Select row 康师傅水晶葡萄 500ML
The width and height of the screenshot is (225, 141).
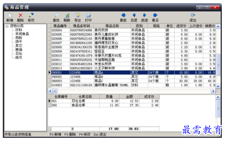[x=132, y=85]
